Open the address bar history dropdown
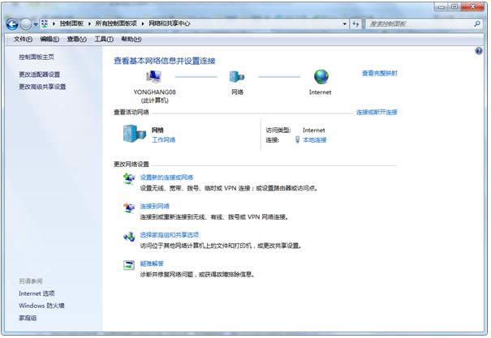 click(x=345, y=24)
